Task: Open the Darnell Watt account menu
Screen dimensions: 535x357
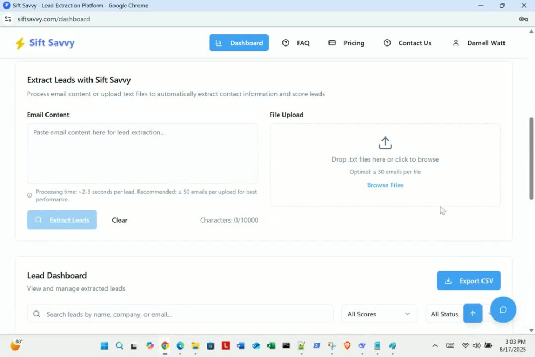Action: click(x=479, y=43)
